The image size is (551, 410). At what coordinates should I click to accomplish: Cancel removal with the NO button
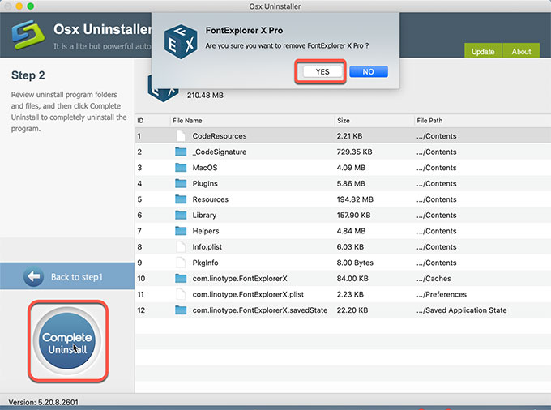coord(369,71)
